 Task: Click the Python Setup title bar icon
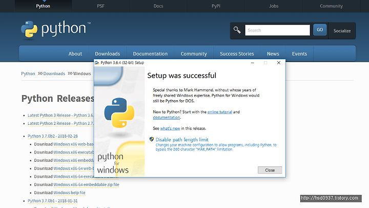coord(97,63)
